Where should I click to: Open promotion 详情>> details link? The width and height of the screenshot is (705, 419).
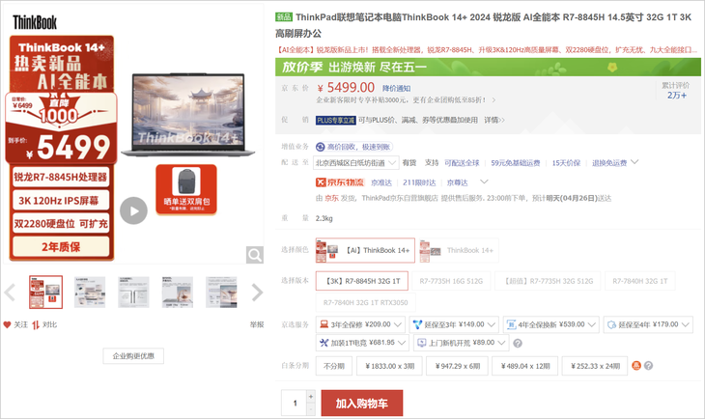click(494, 120)
